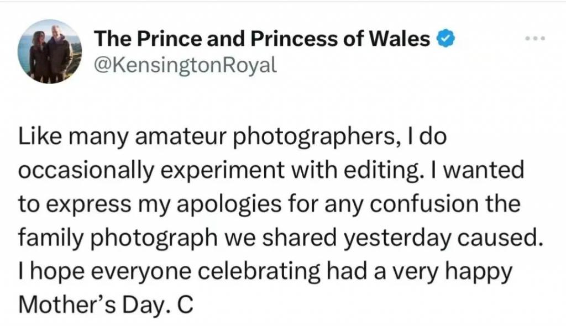Open "The Prince and Princess of Wales" profile name

click(263, 39)
